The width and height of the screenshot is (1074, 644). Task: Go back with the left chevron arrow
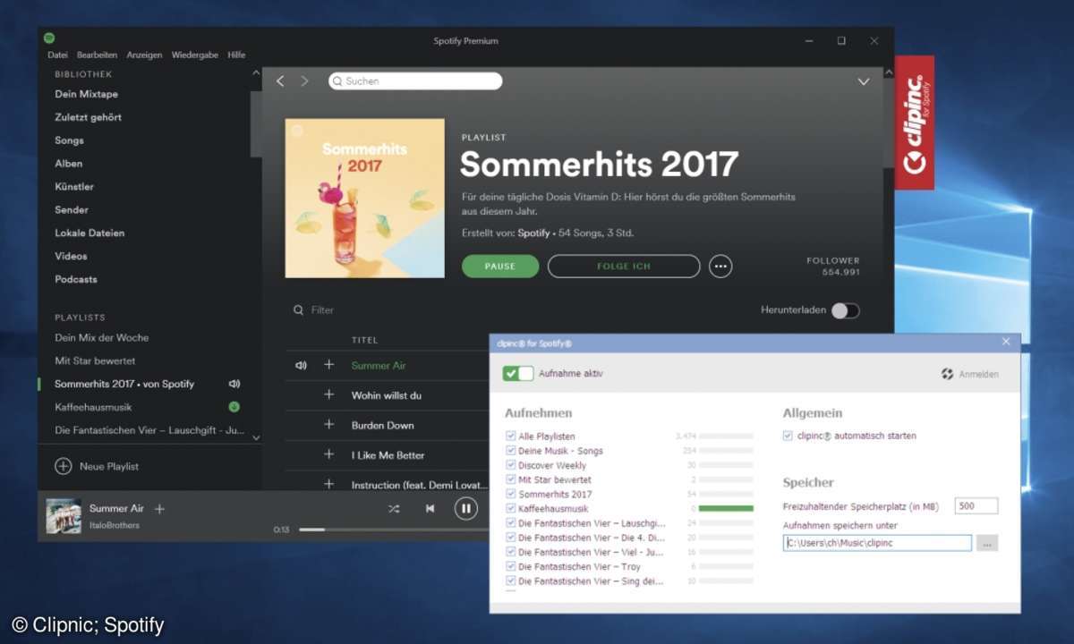pyautogui.click(x=280, y=81)
